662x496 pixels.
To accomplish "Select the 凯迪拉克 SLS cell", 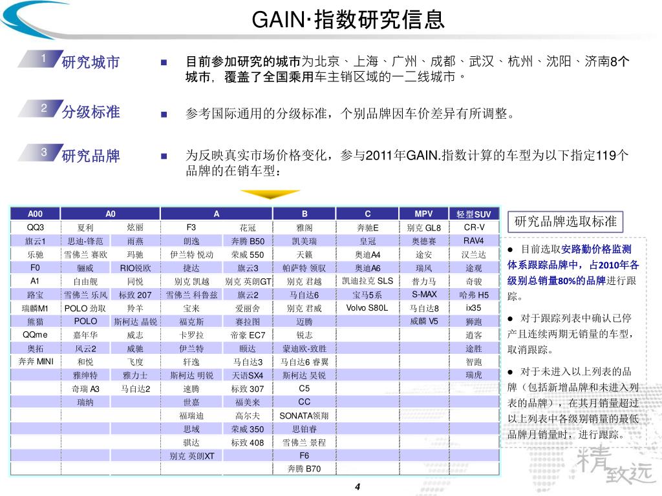I will coord(368,282).
